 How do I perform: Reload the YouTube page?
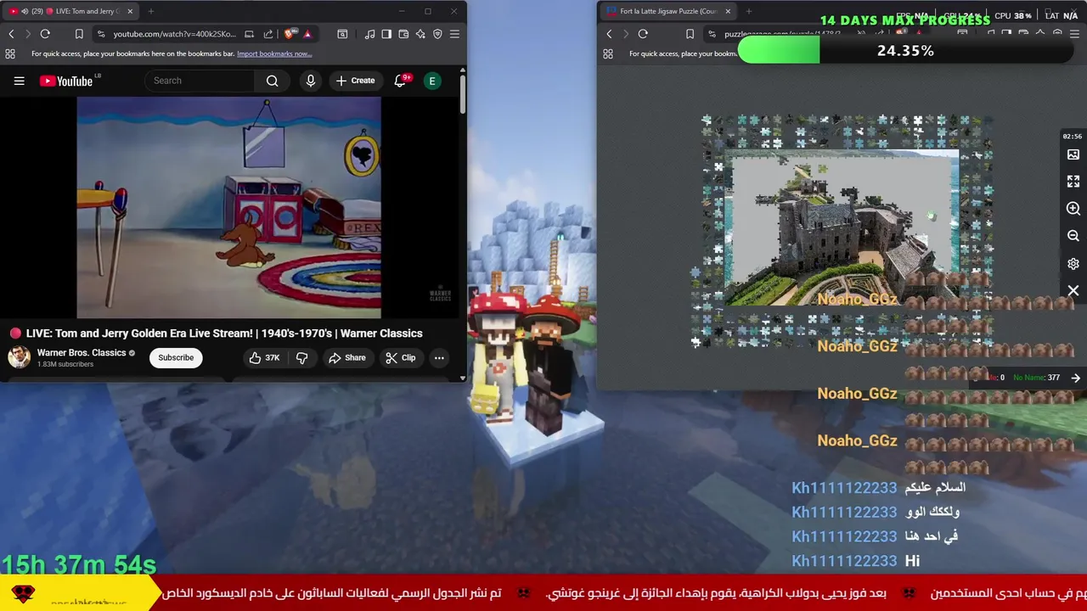(x=45, y=34)
